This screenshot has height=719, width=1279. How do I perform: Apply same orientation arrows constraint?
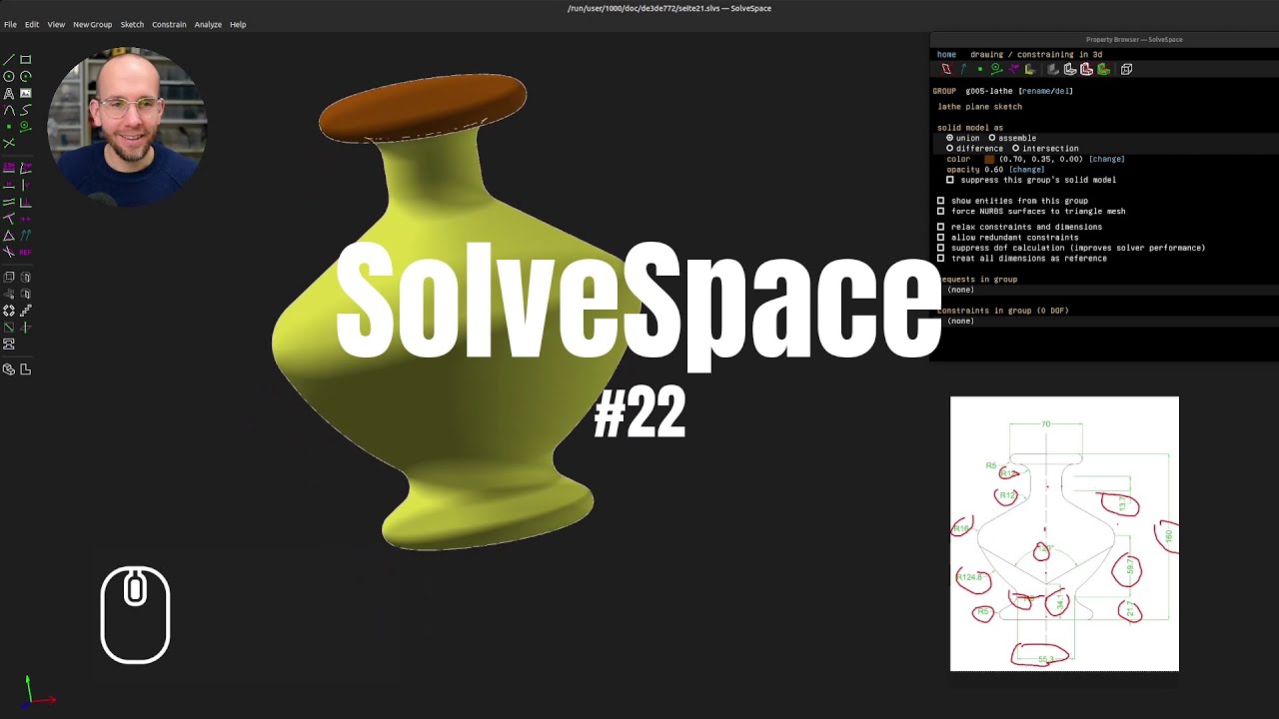(25, 235)
